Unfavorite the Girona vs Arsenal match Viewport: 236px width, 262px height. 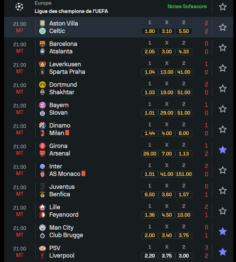pyautogui.click(x=223, y=150)
